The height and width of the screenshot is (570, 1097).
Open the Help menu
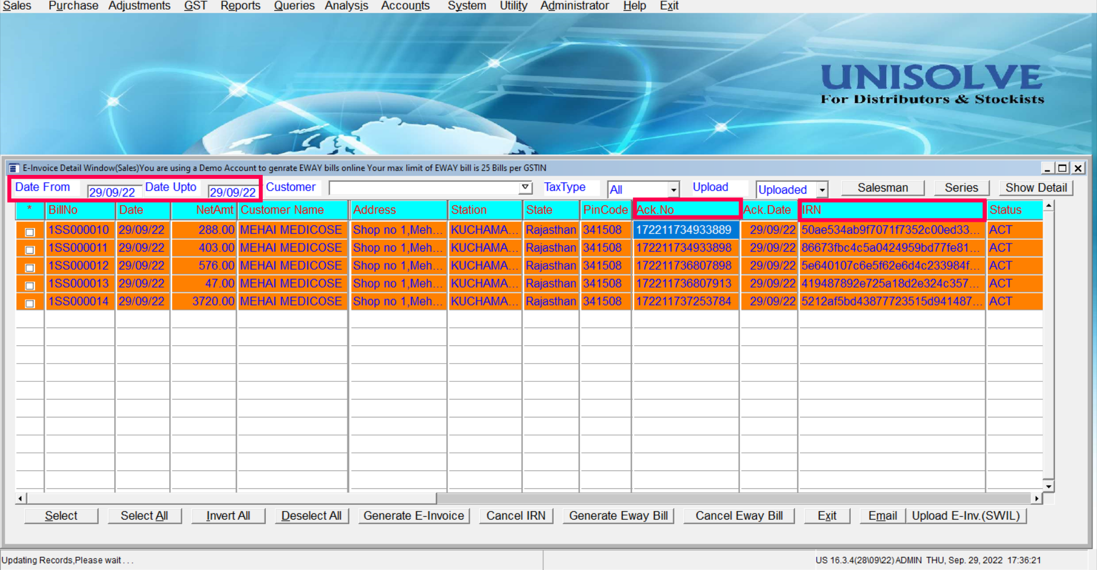pyautogui.click(x=635, y=6)
